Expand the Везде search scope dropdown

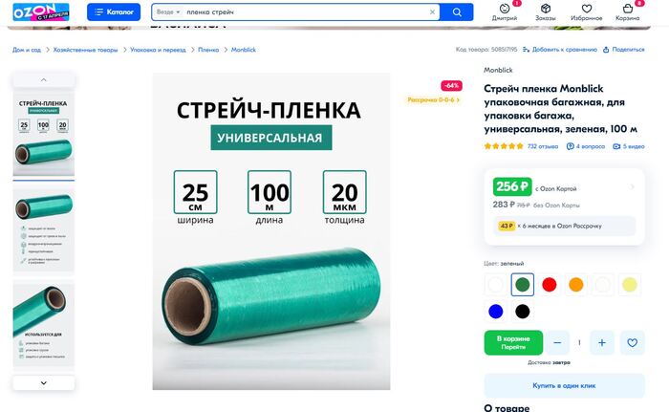tap(168, 12)
